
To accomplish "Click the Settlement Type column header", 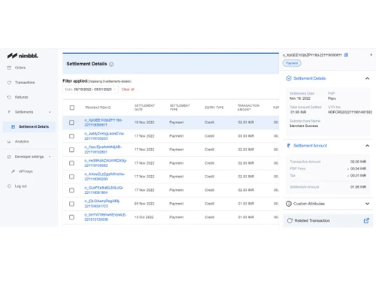I will (x=180, y=108).
